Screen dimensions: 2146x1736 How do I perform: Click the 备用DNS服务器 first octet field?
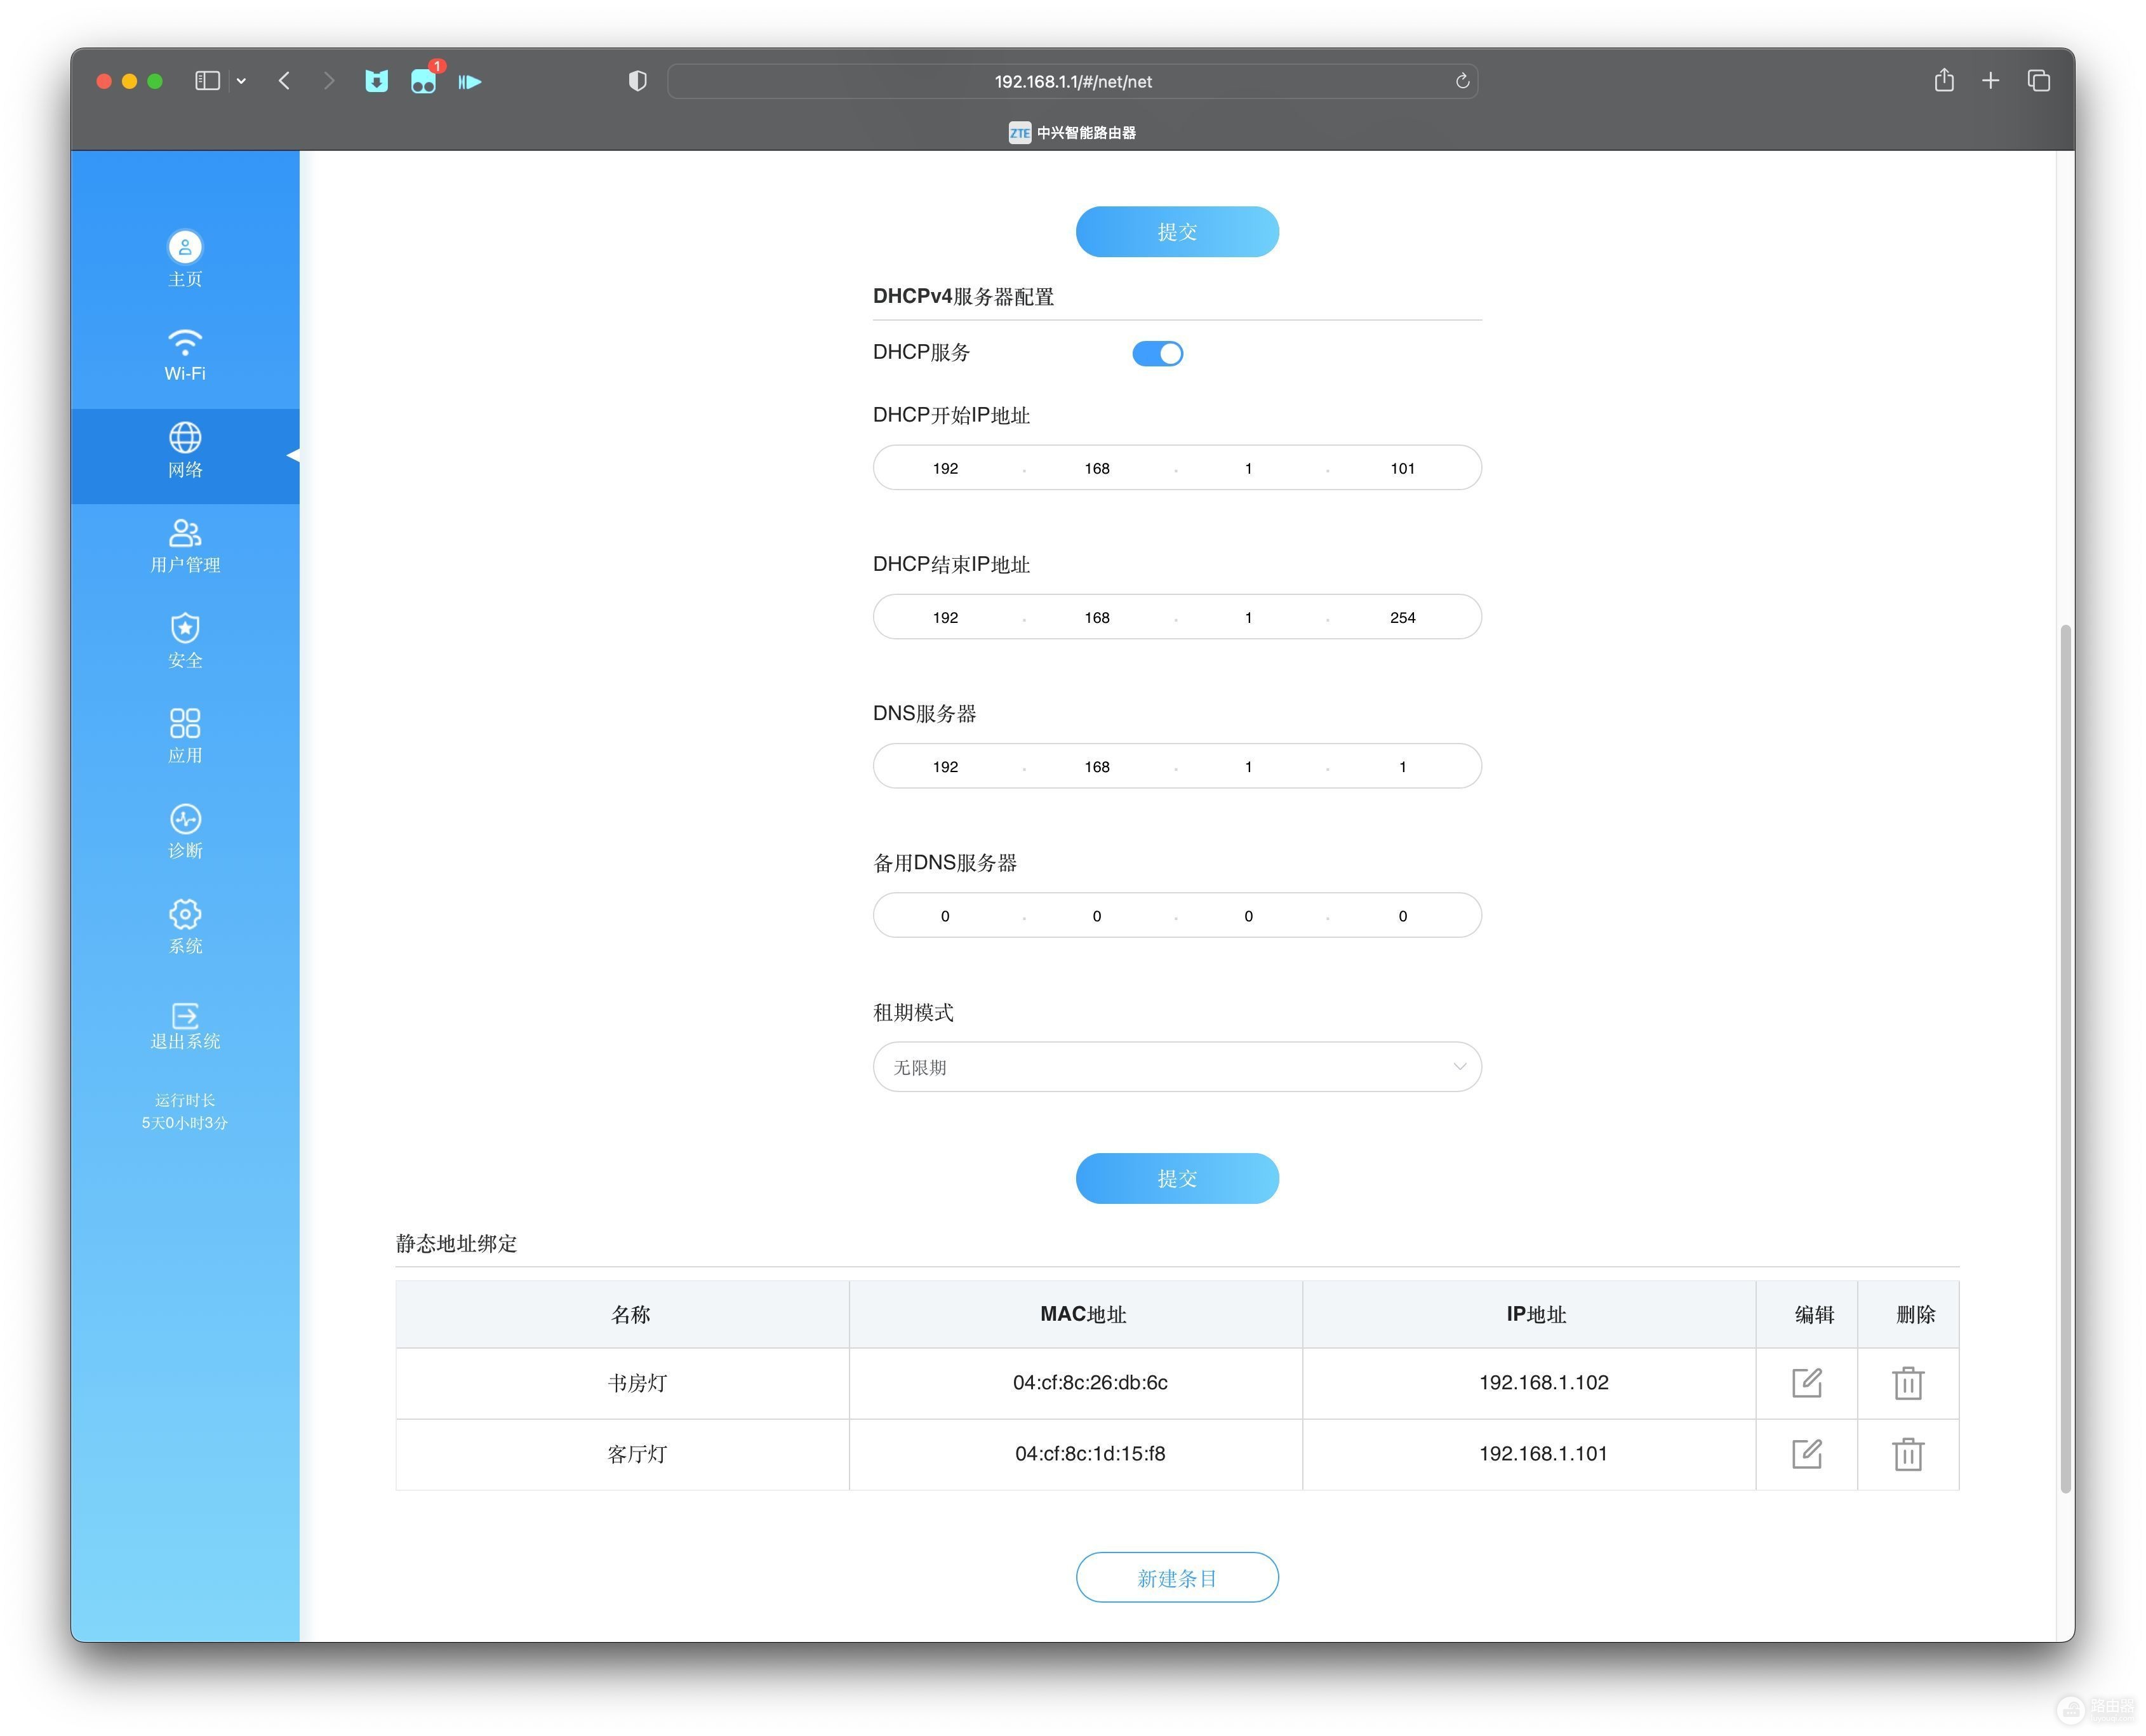coord(945,916)
